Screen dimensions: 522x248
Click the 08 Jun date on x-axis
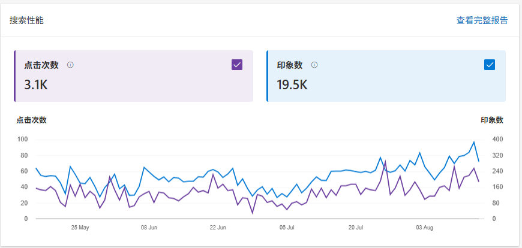pos(149,228)
